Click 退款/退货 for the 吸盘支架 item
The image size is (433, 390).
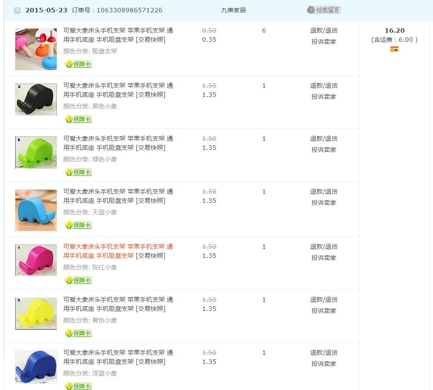click(324, 30)
